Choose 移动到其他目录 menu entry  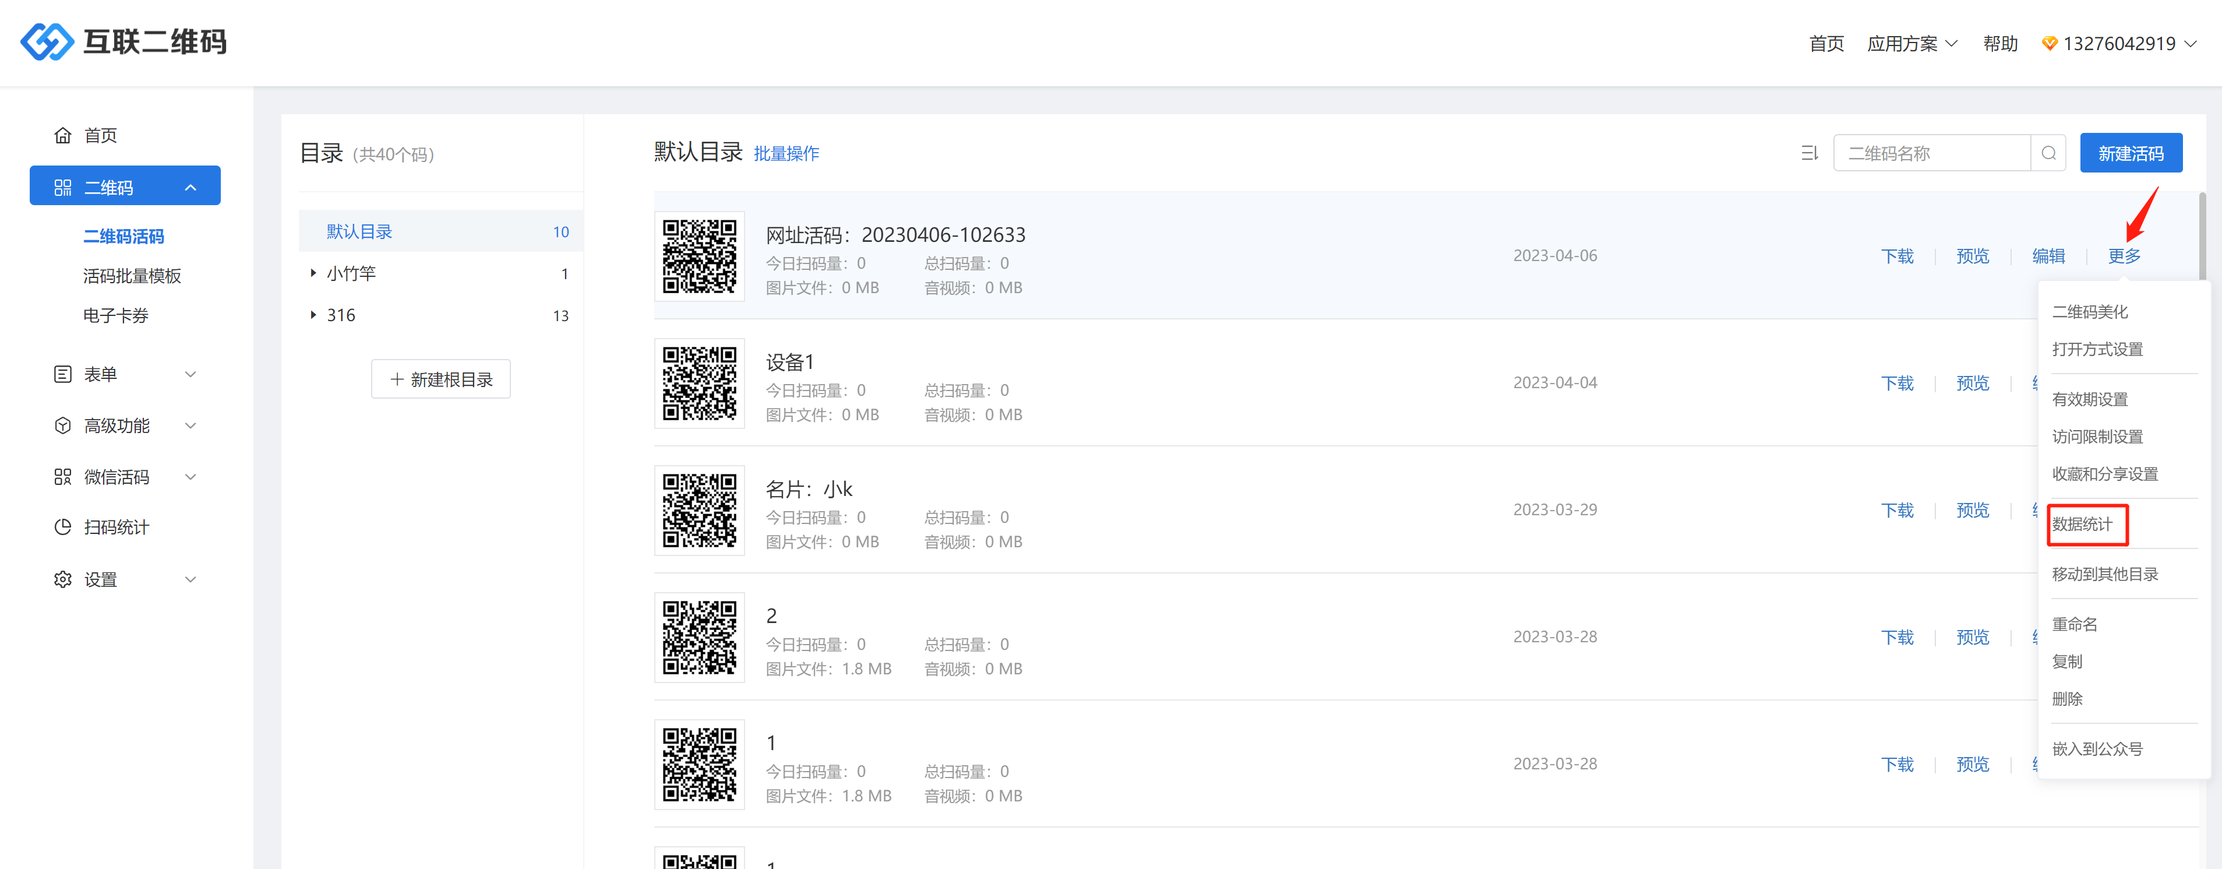coord(2105,574)
